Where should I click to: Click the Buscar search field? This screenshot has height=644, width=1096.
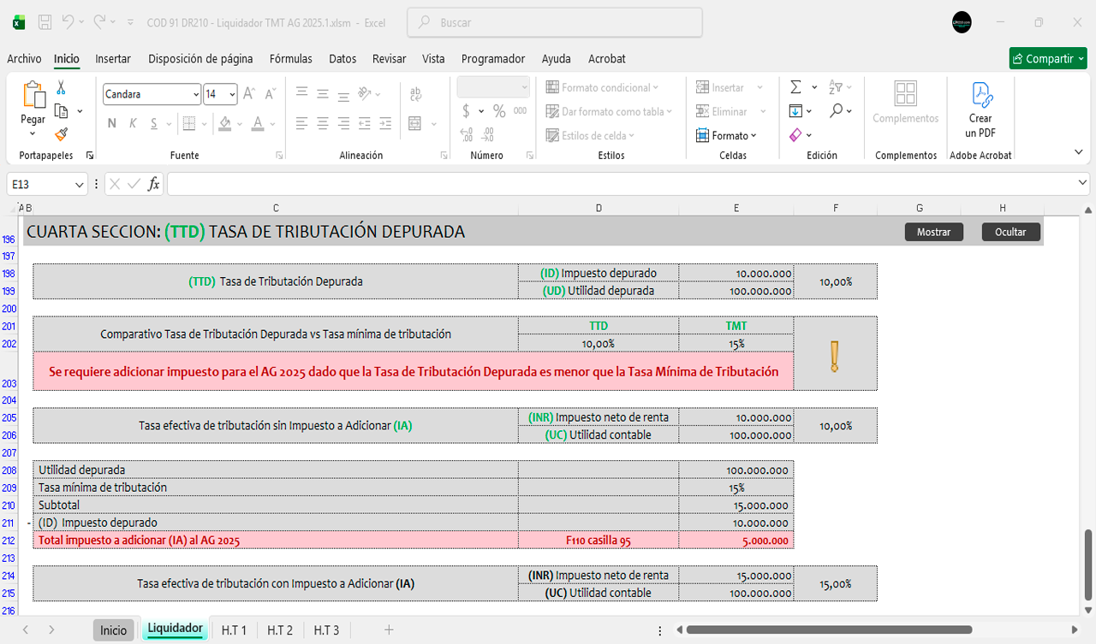(x=555, y=23)
